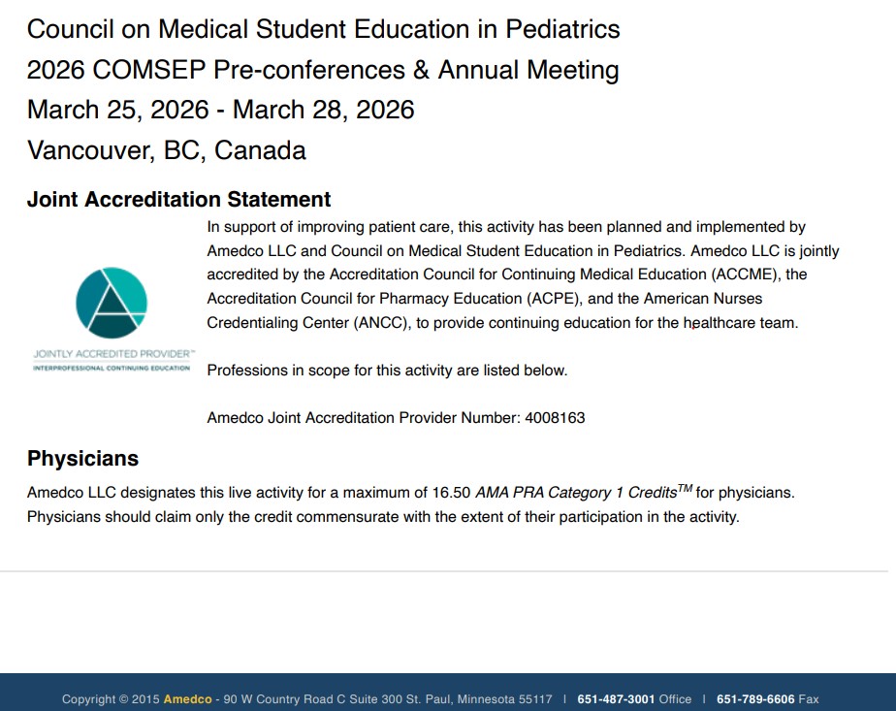Click the 2026 COMSEP Pre-conferences & Annual Meeting line
Screen dimensions: 896x711
point(323,70)
